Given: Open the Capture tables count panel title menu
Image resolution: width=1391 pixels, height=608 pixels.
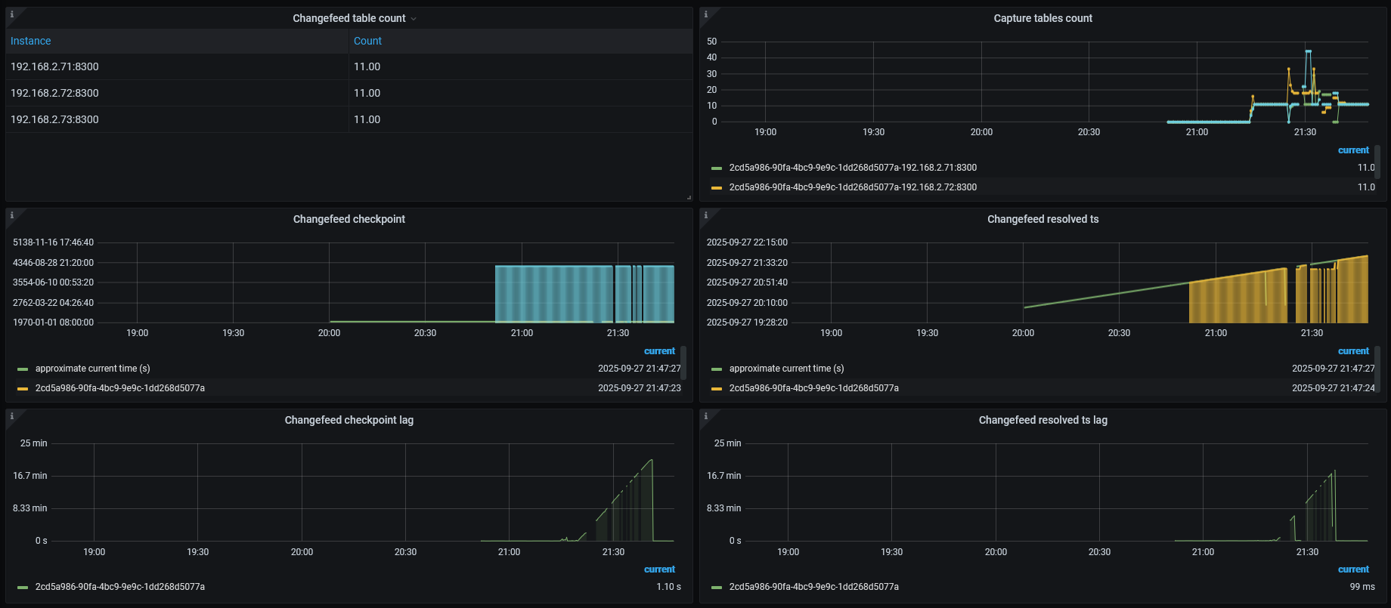Looking at the screenshot, I should (x=1042, y=18).
